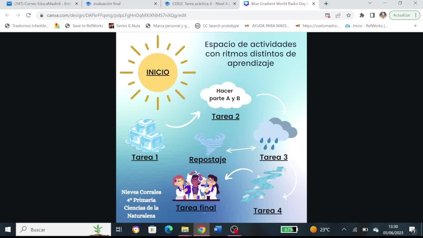Expand the tab search dropdown
423x238 pixels.
tap(370, 3)
